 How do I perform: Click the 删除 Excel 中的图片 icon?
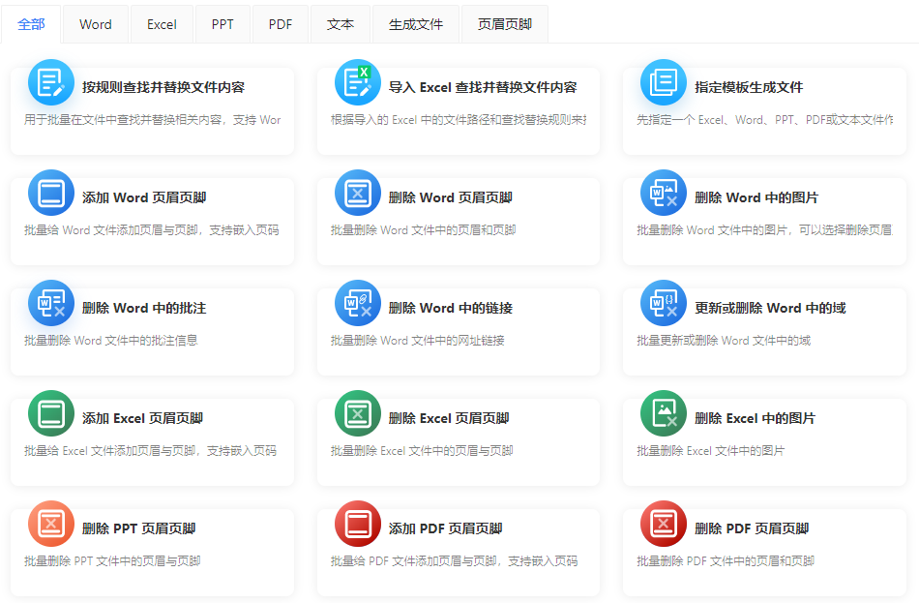point(664,413)
